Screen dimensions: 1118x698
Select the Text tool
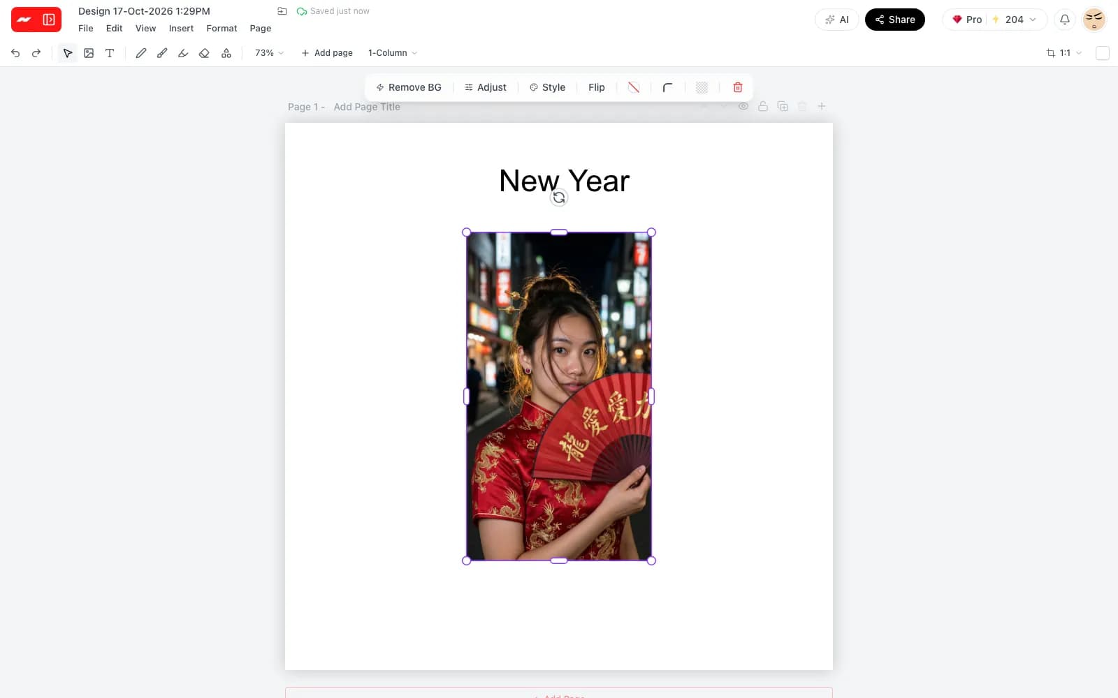(110, 53)
